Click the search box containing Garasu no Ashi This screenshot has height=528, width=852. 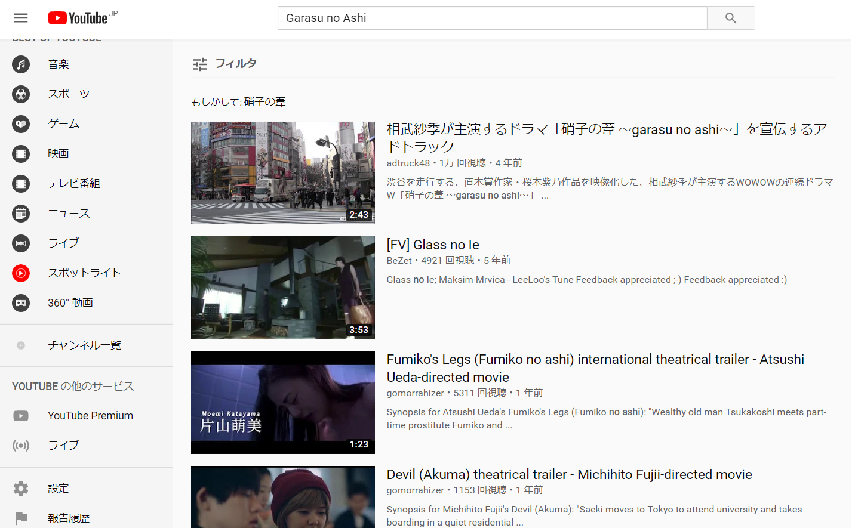tap(492, 18)
